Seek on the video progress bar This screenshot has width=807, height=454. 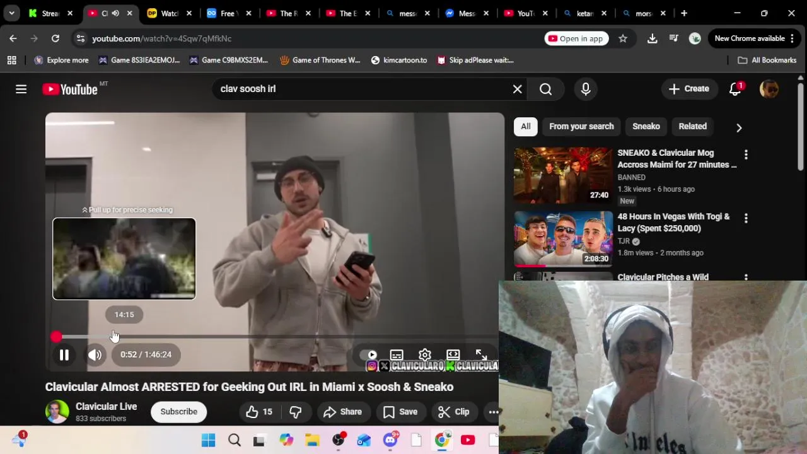coord(274,337)
